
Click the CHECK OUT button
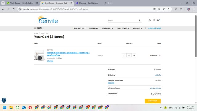pyautogui.click(x=153, y=101)
